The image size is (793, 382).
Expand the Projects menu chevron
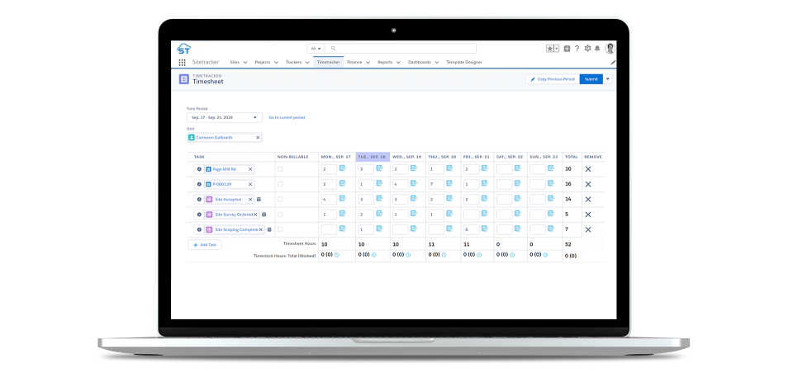(x=276, y=63)
